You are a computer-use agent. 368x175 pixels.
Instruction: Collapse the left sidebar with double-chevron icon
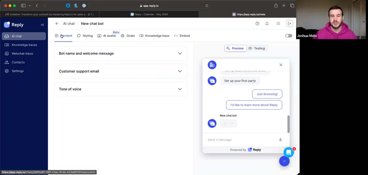click(x=42, y=25)
